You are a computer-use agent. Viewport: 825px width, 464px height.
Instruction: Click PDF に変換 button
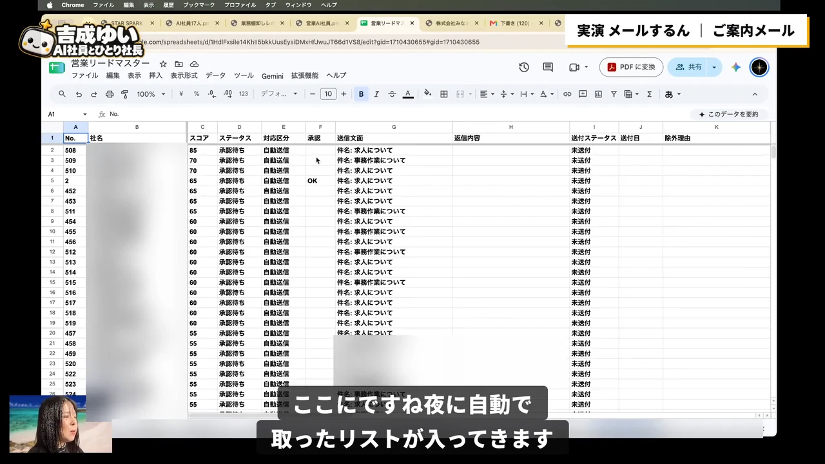[x=631, y=67]
